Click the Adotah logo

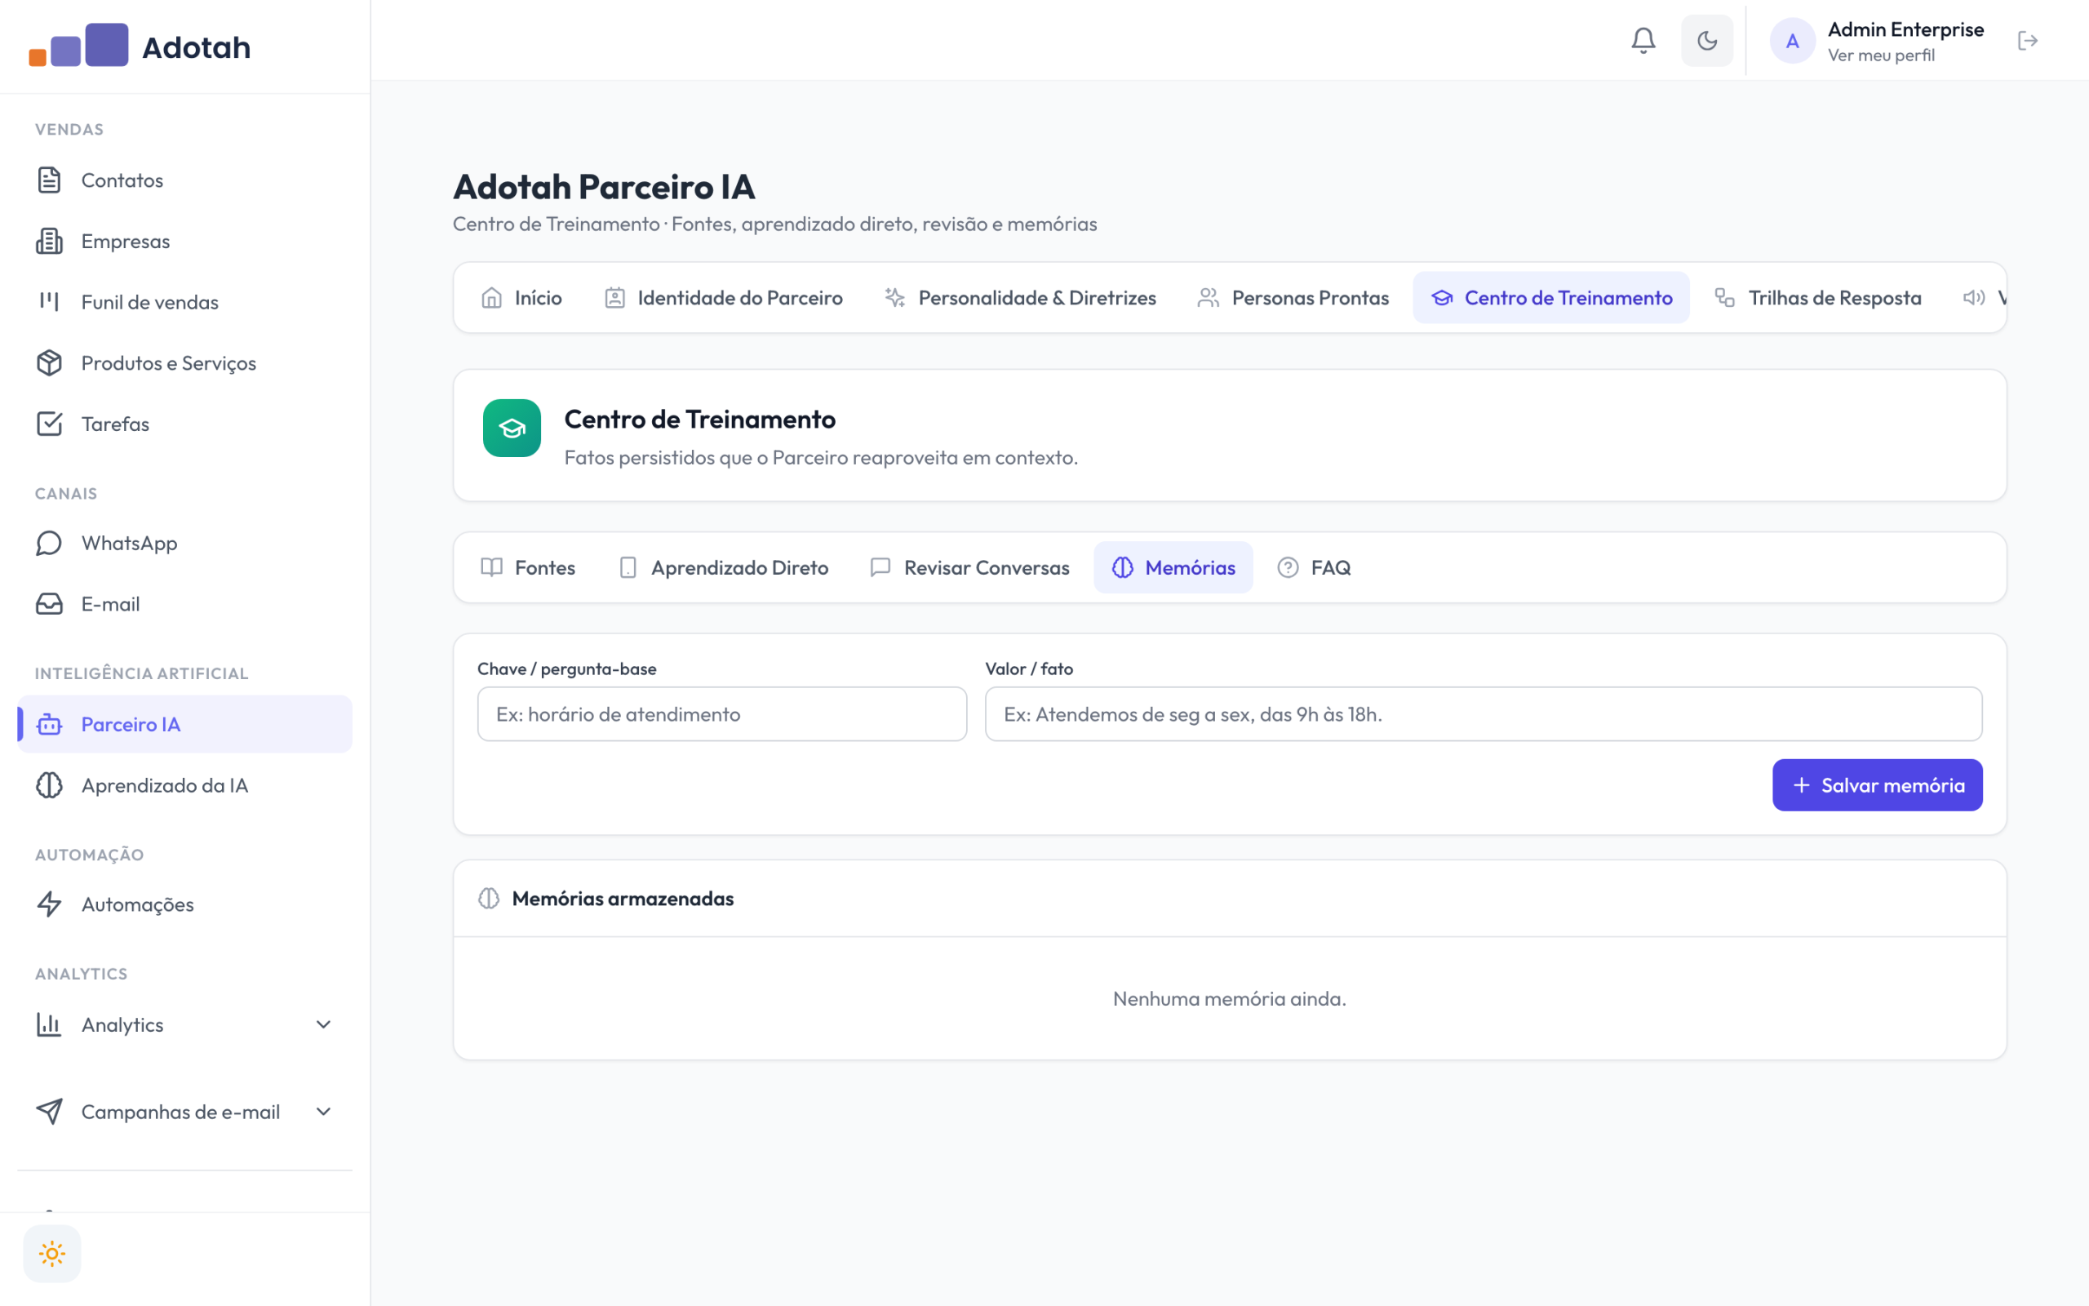coord(140,46)
